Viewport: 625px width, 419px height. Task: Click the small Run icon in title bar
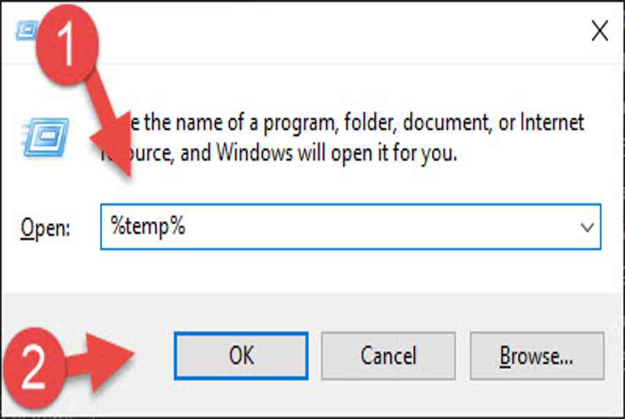click(x=26, y=31)
